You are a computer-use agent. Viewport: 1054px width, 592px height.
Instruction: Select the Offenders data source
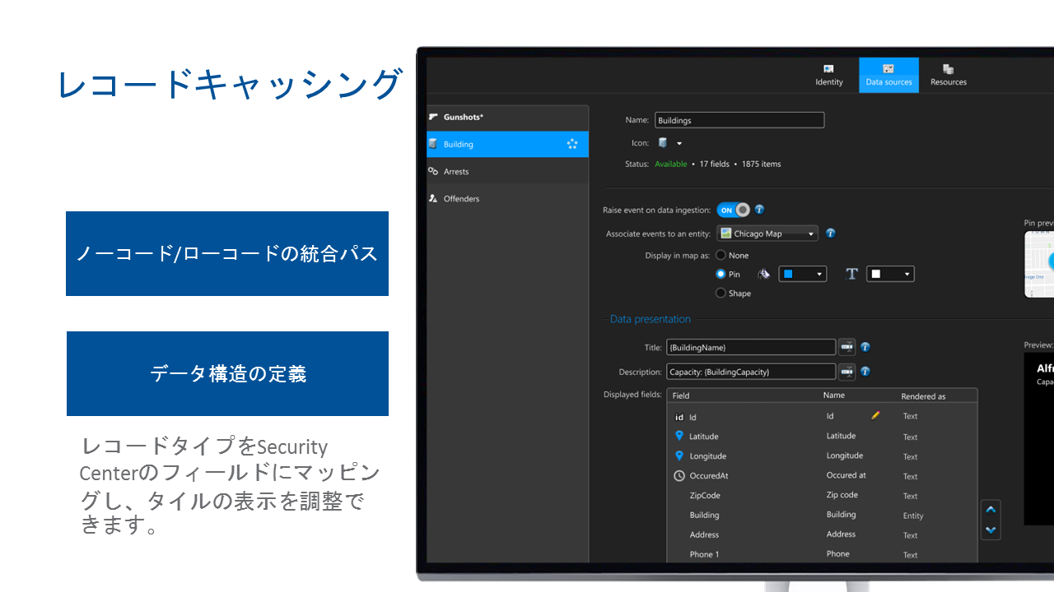click(x=507, y=198)
